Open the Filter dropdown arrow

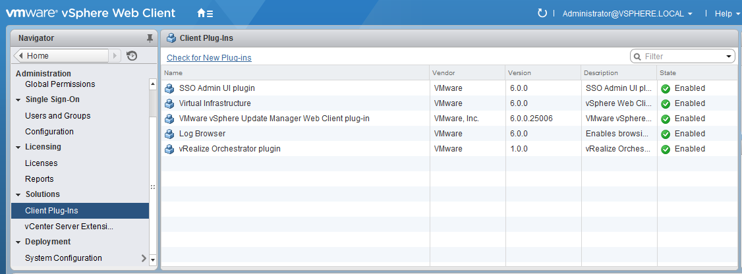(x=729, y=57)
